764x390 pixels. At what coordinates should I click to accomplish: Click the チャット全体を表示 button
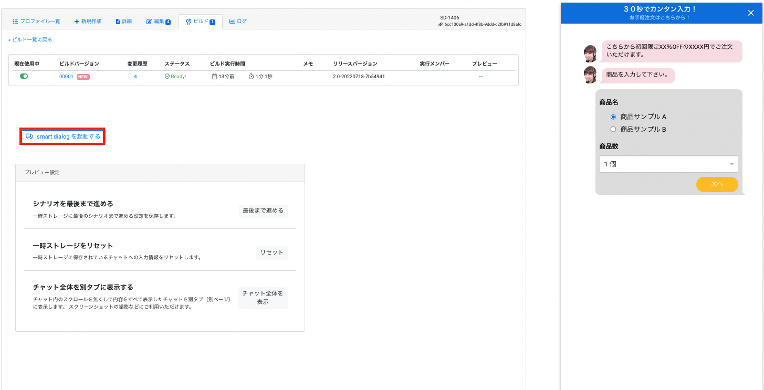[x=263, y=298]
